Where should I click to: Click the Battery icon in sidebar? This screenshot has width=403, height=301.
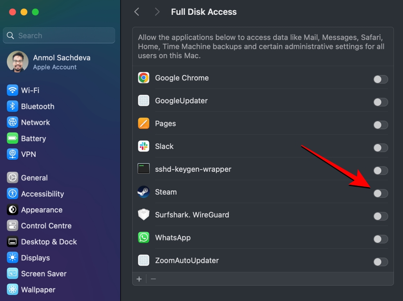pyautogui.click(x=12, y=138)
